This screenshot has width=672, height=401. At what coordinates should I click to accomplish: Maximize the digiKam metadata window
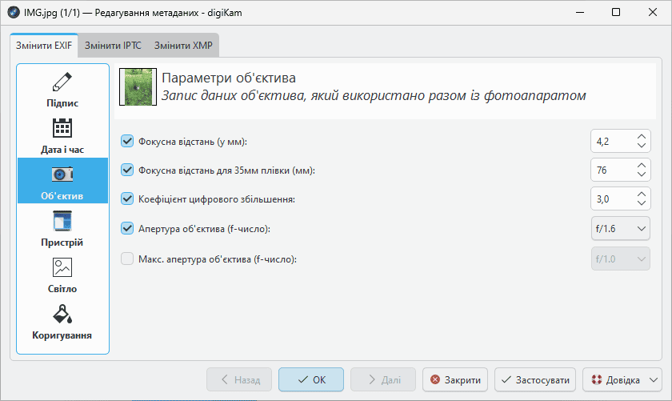click(616, 13)
